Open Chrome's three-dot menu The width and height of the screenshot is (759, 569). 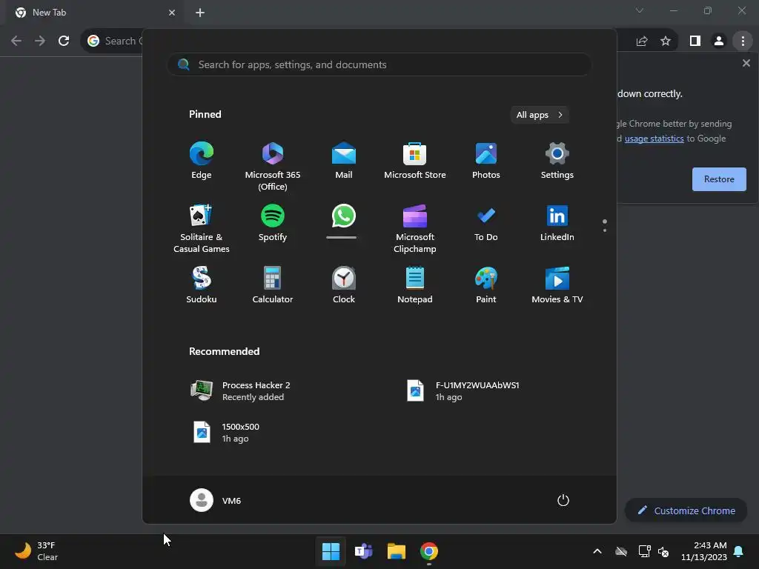tap(743, 41)
